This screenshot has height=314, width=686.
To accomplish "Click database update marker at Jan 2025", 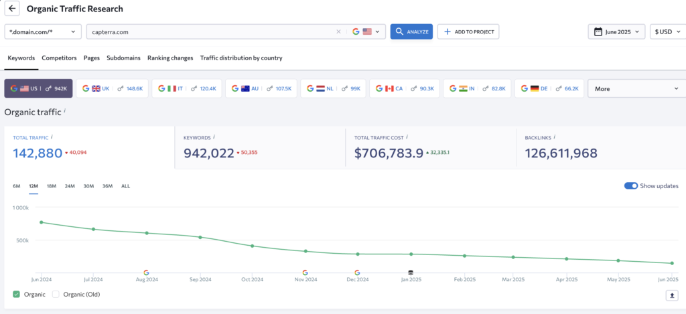I will tap(411, 272).
